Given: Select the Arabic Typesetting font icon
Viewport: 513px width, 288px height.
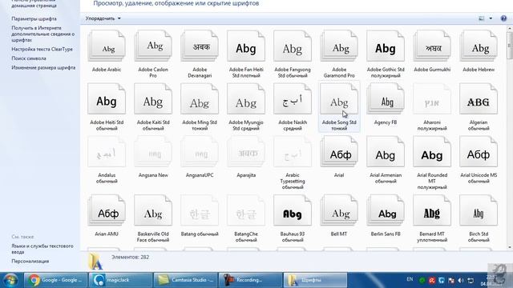Looking at the screenshot, I should tap(292, 152).
